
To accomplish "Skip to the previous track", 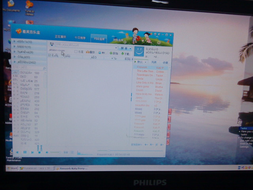I will click(17, 152).
